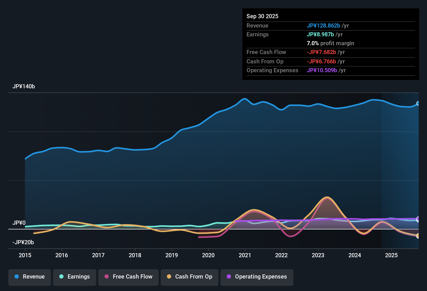Toggle the Earnings series visibility
The width and height of the screenshot is (427, 291).
74,277
